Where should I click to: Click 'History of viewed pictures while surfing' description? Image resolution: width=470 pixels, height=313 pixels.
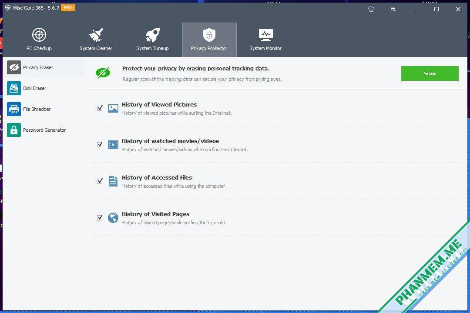click(x=177, y=113)
